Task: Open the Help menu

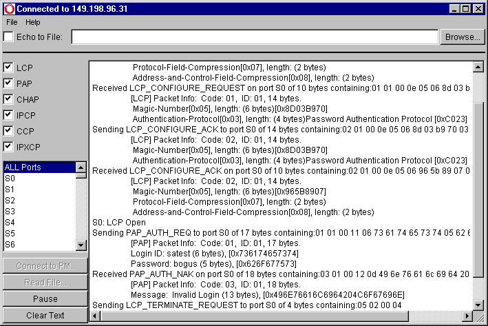Action: tap(33, 22)
